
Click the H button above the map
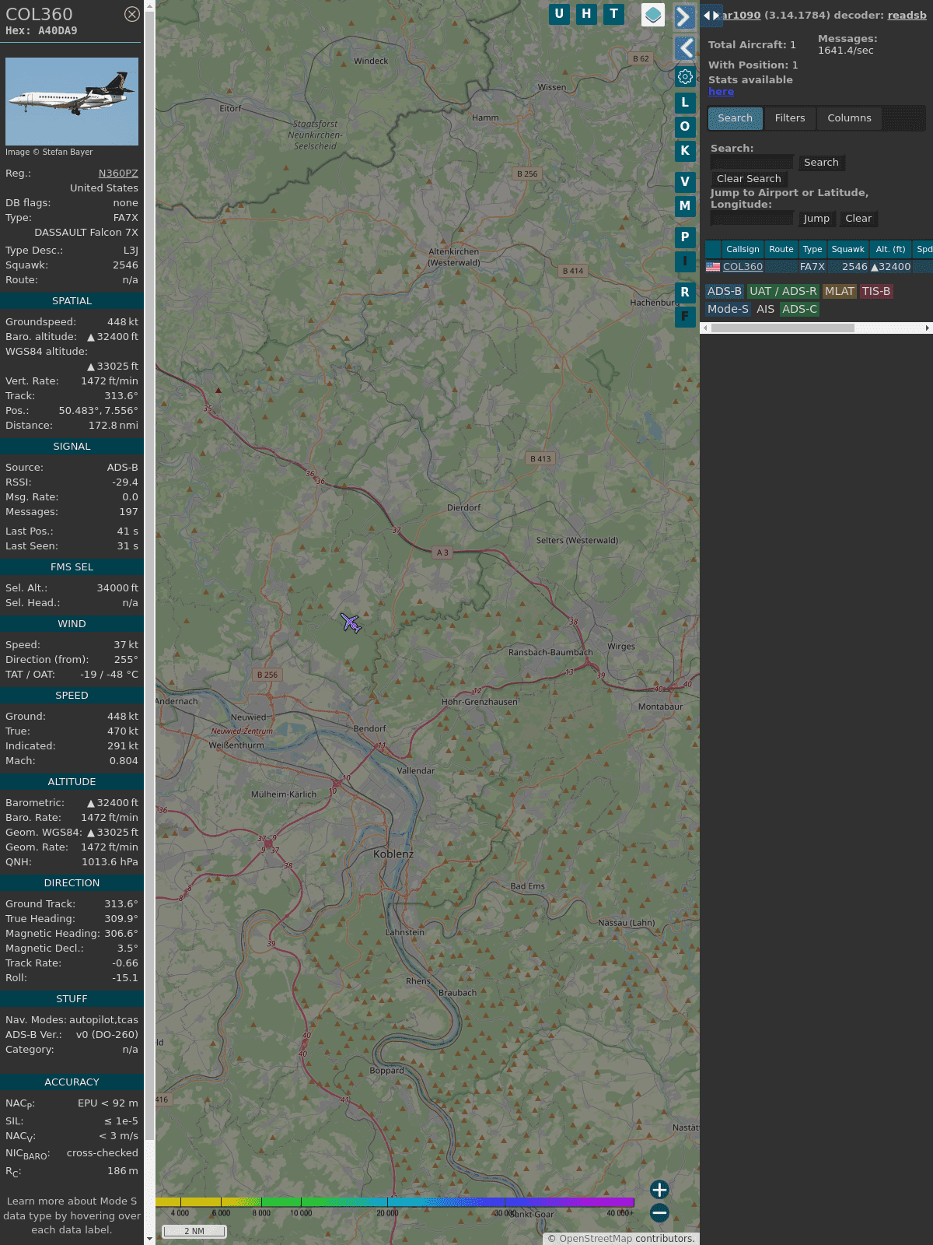pyautogui.click(x=586, y=14)
